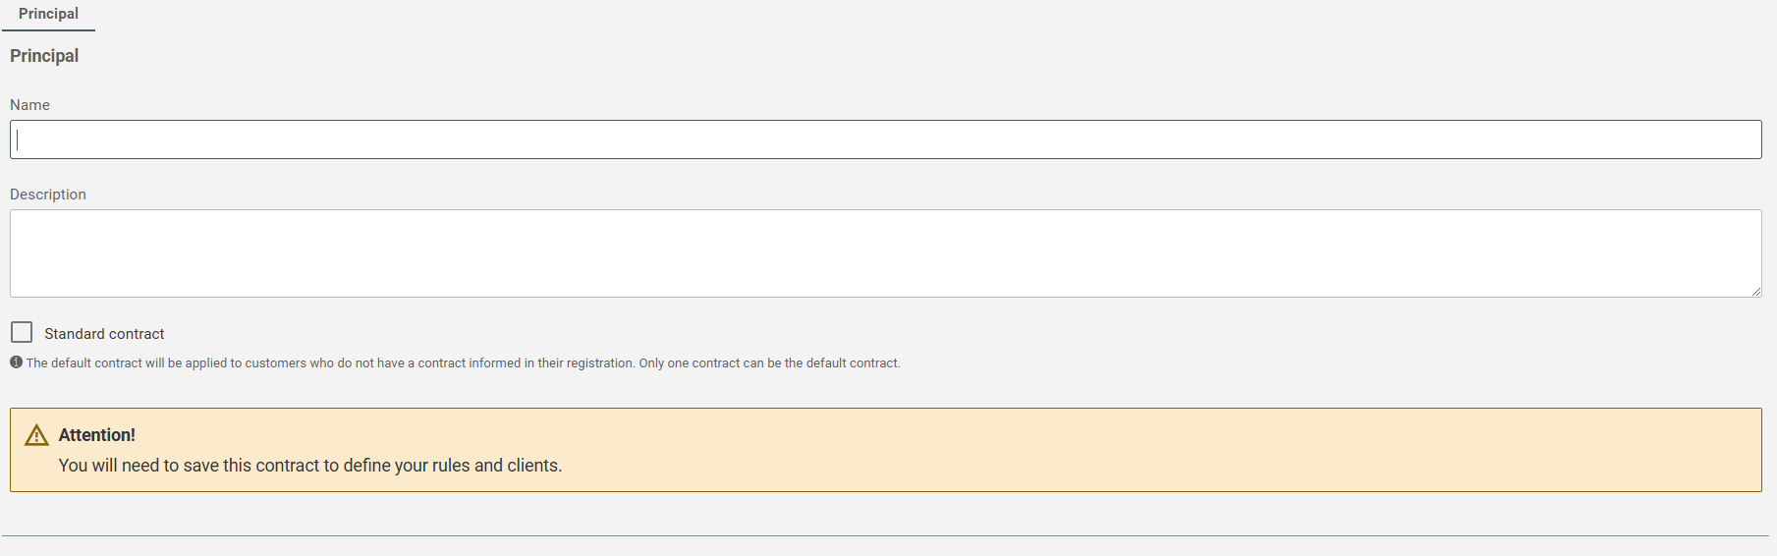Click the underline beneath the Principal tab

[x=48, y=30]
